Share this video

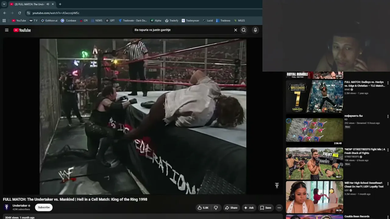tap(231, 208)
